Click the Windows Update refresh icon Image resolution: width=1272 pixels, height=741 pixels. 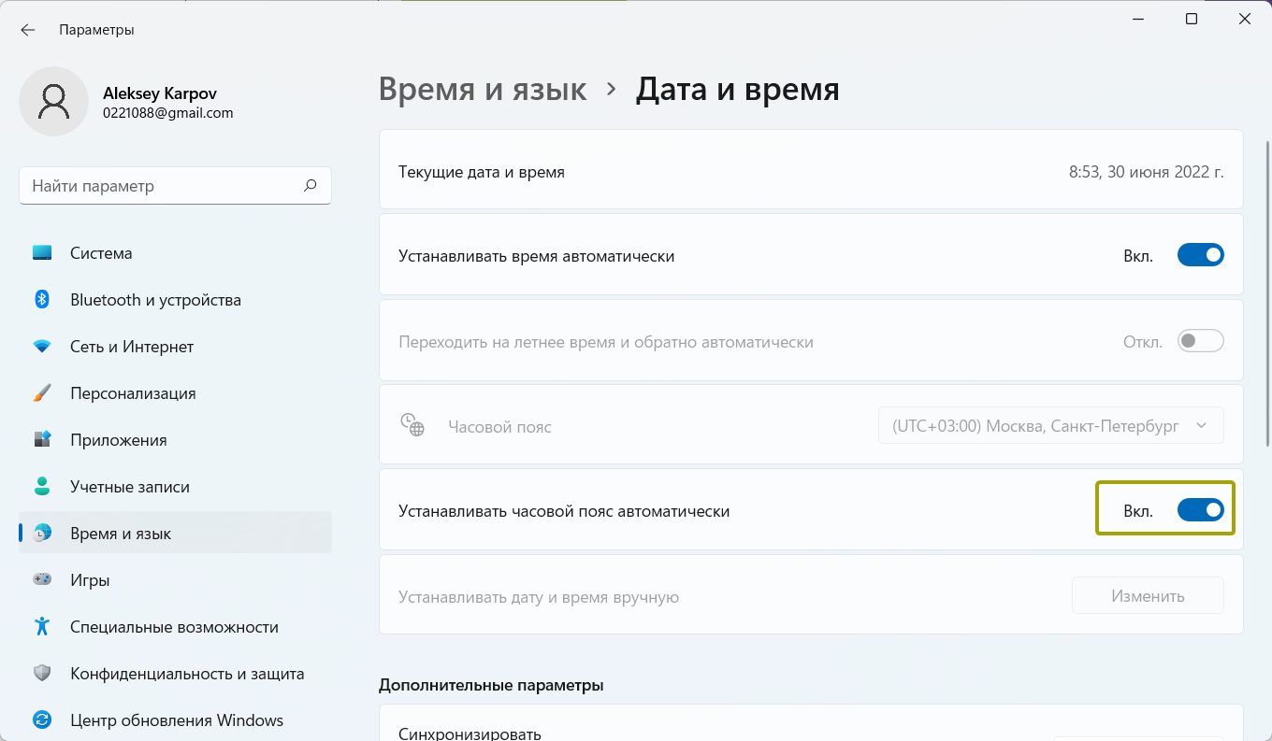[x=42, y=720]
